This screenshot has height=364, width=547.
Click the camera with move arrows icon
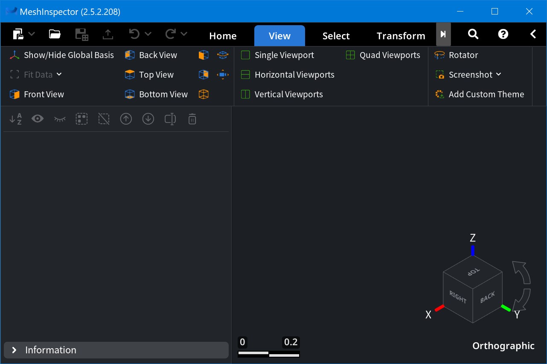(x=223, y=75)
